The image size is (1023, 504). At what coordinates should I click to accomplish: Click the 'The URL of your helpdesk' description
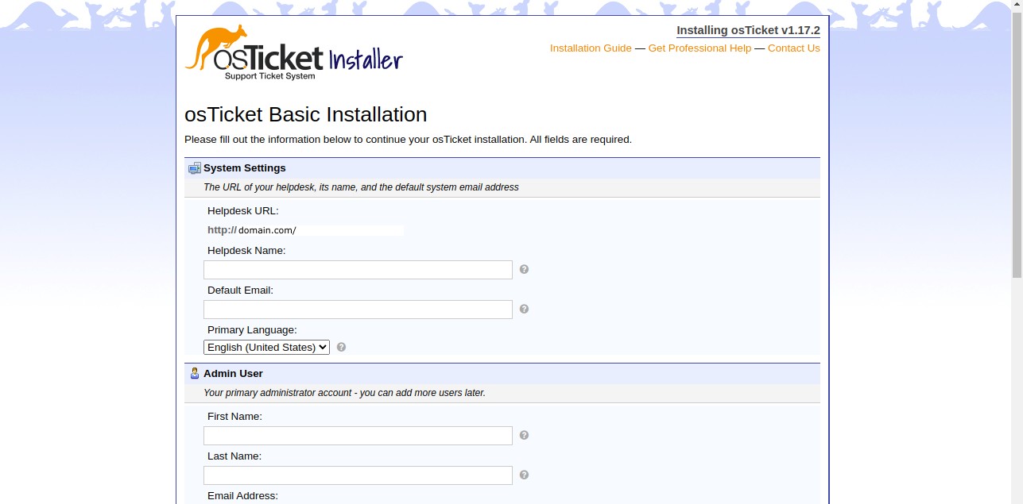pyautogui.click(x=361, y=187)
